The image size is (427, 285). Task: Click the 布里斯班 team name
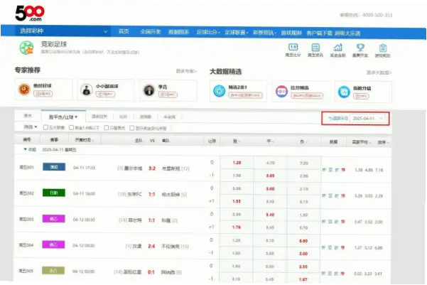coord(171,168)
